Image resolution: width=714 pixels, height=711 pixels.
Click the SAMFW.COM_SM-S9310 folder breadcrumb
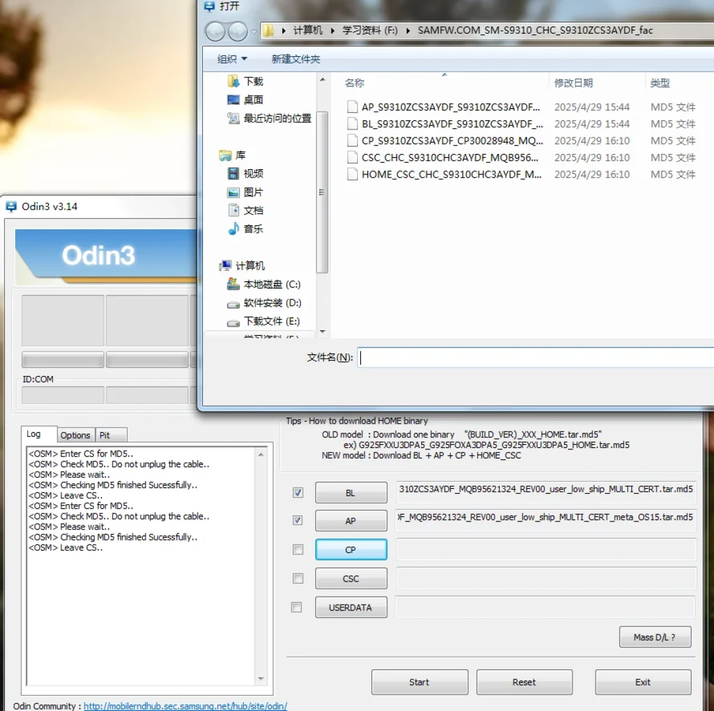[535, 30]
